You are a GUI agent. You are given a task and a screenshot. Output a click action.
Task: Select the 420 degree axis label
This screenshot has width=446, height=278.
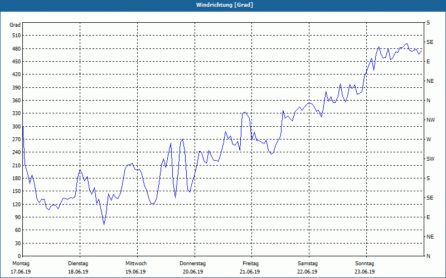coord(17,75)
